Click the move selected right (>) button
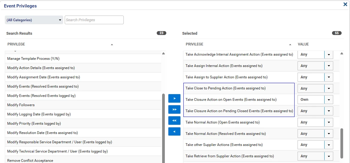Viewport: 350px width, 163px height. pyautogui.click(x=174, y=98)
